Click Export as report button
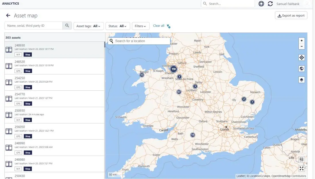315x179 pixels. click(291, 15)
